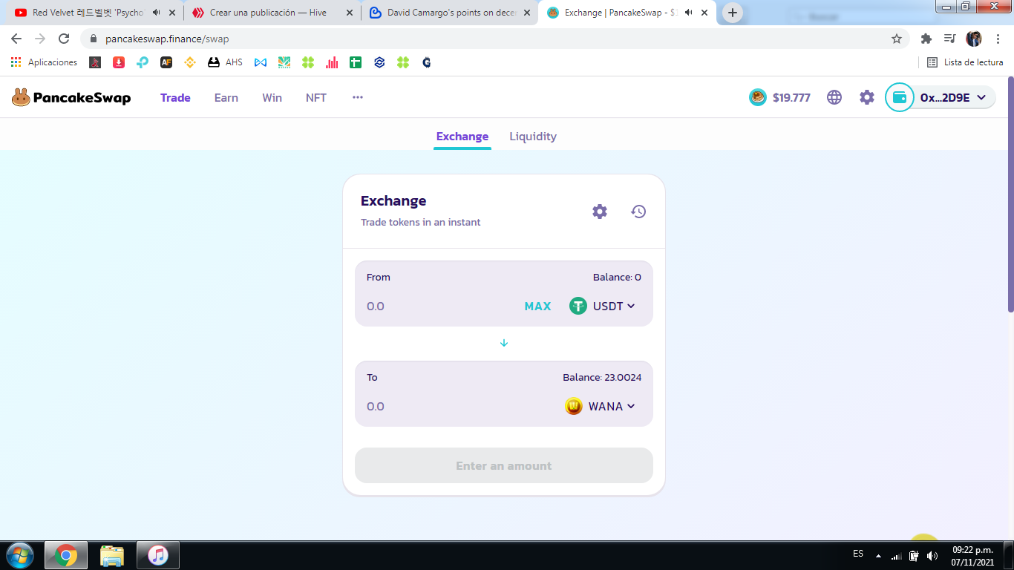This screenshot has height=570, width=1014.
Task: Bookmark this page with the star icon
Action: (897, 39)
